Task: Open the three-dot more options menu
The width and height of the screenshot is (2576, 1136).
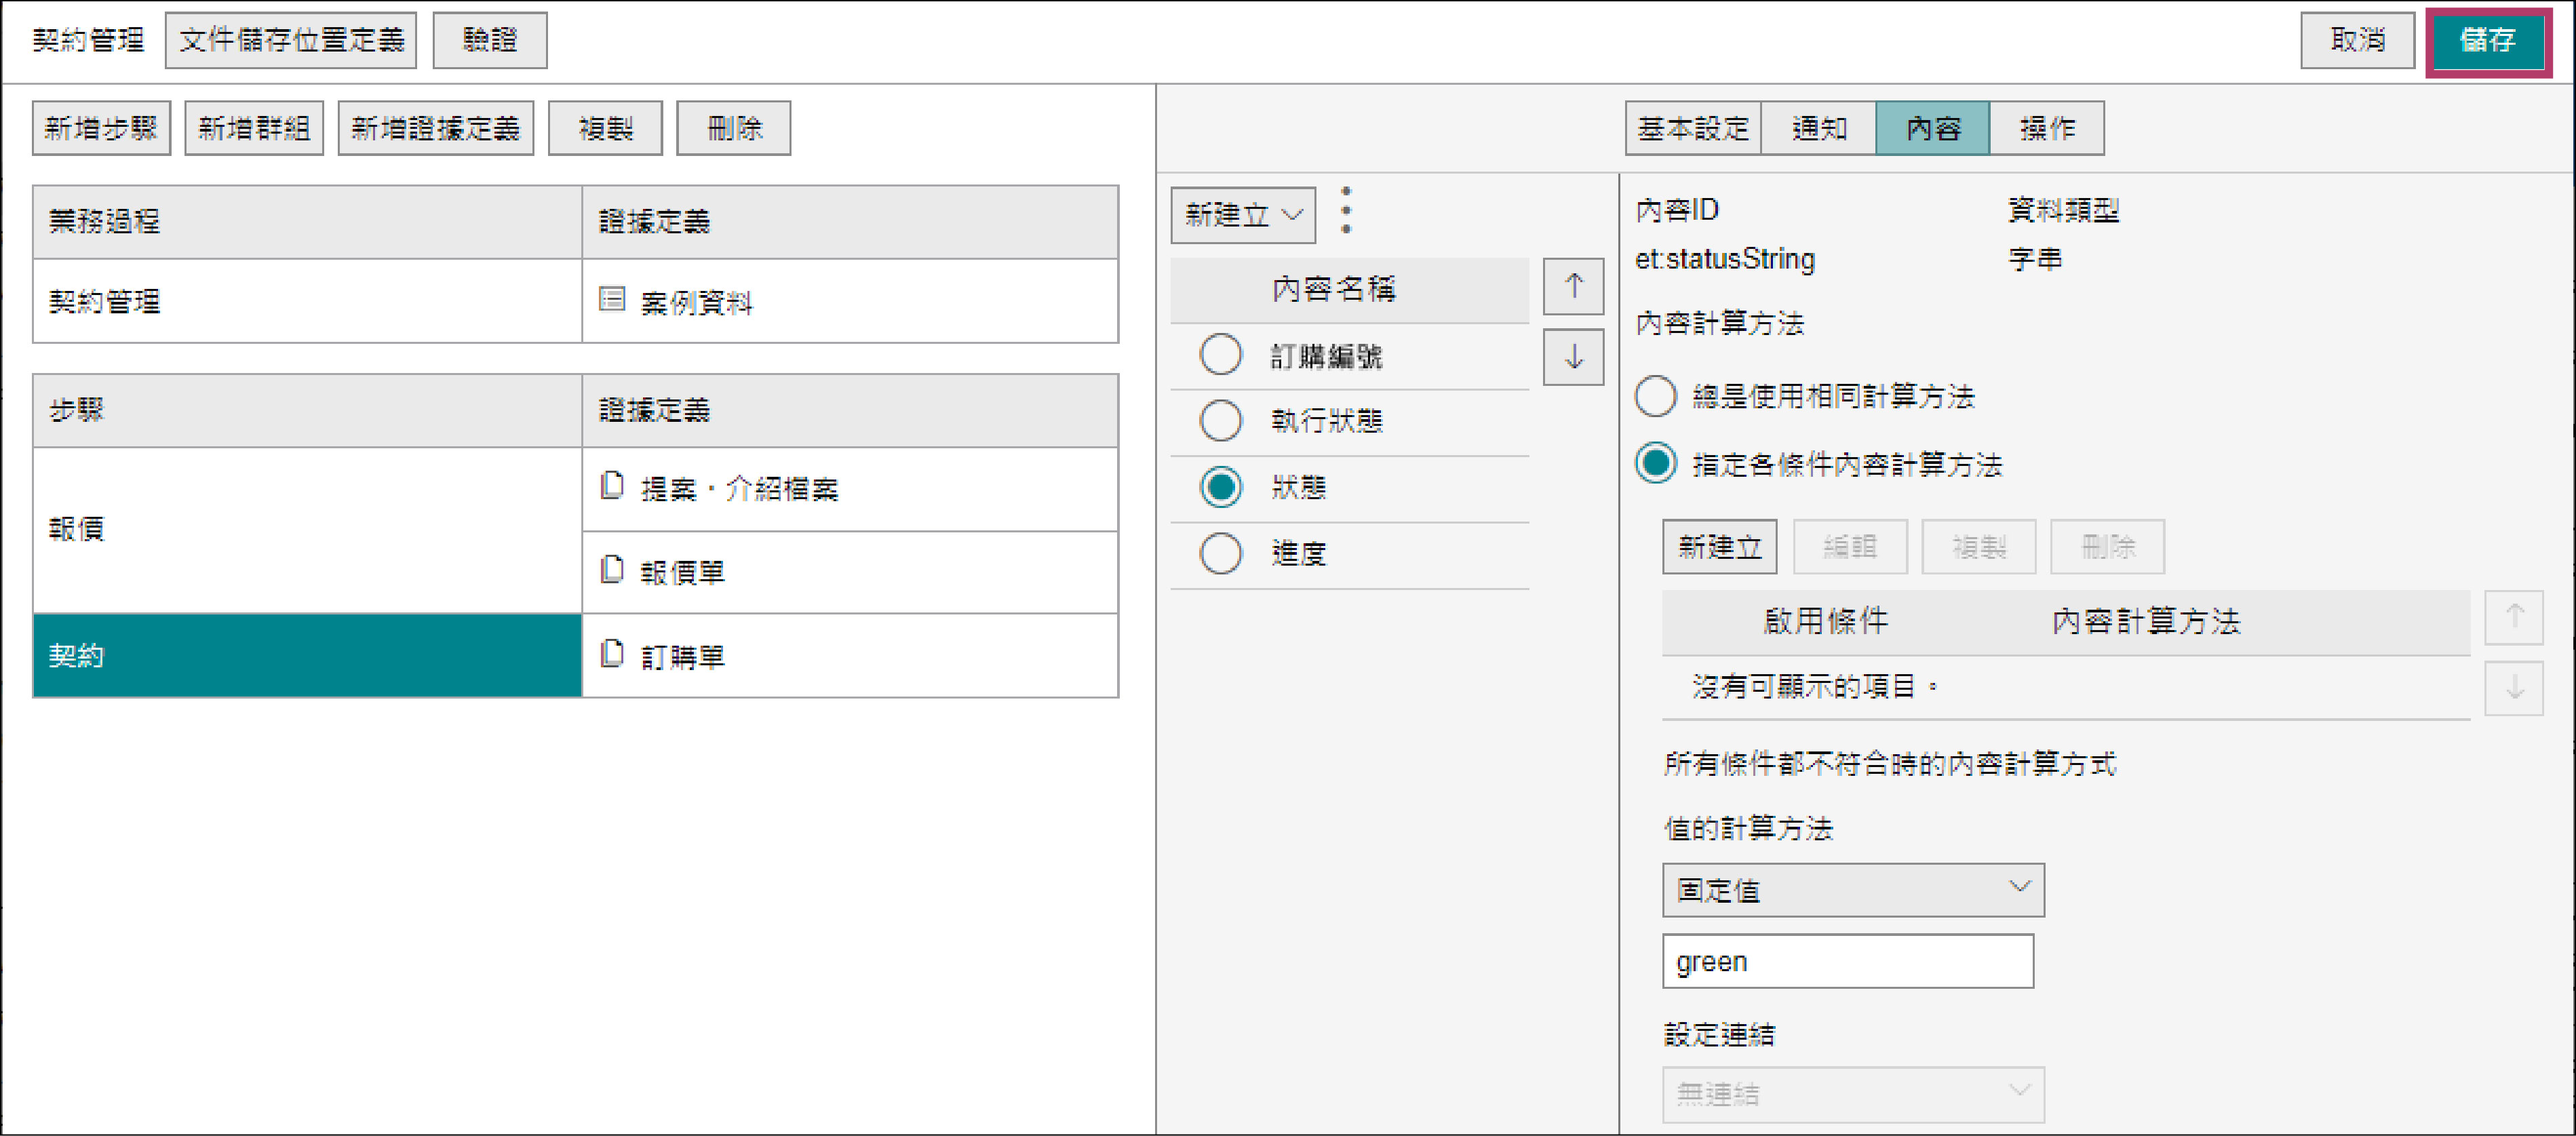Action: coord(1346,211)
